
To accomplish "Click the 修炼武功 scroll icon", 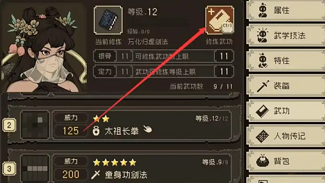I will (x=220, y=20).
